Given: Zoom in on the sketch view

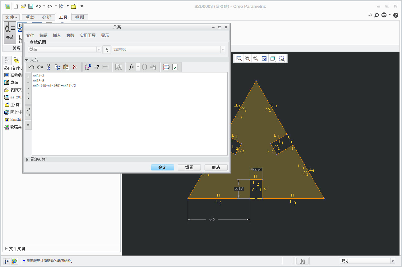Looking at the screenshot, I should click(x=247, y=58).
